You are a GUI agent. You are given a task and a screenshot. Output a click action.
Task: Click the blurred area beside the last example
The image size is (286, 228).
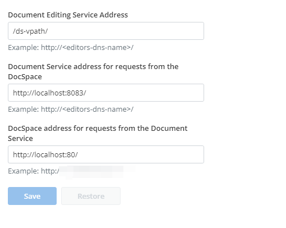pyautogui.click(x=97, y=171)
